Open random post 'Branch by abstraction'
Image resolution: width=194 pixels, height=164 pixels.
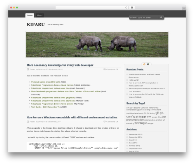(144, 76)
